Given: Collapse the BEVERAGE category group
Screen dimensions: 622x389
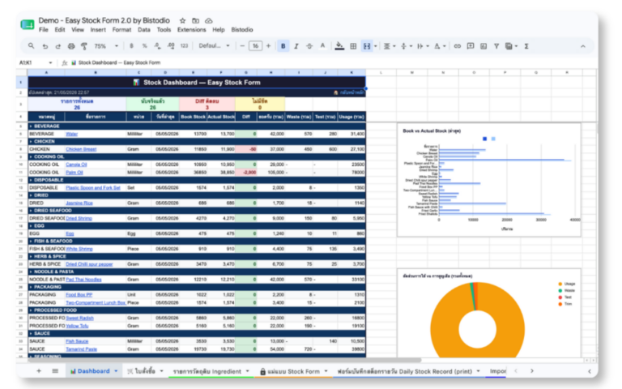Looking at the screenshot, I should pos(31,126).
